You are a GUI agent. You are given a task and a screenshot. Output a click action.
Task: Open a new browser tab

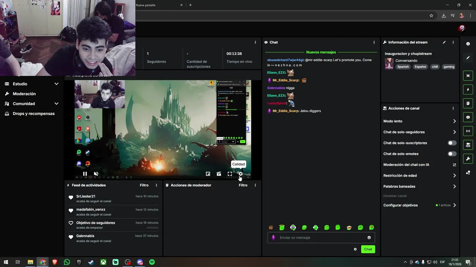[x=190, y=5]
